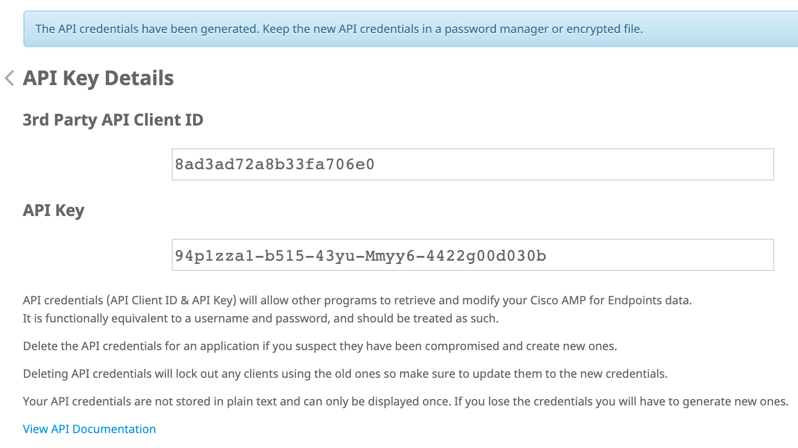The image size is (798, 448).
Task: Click the 3rd Party API Client ID heading
Action: tap(113, 119)
